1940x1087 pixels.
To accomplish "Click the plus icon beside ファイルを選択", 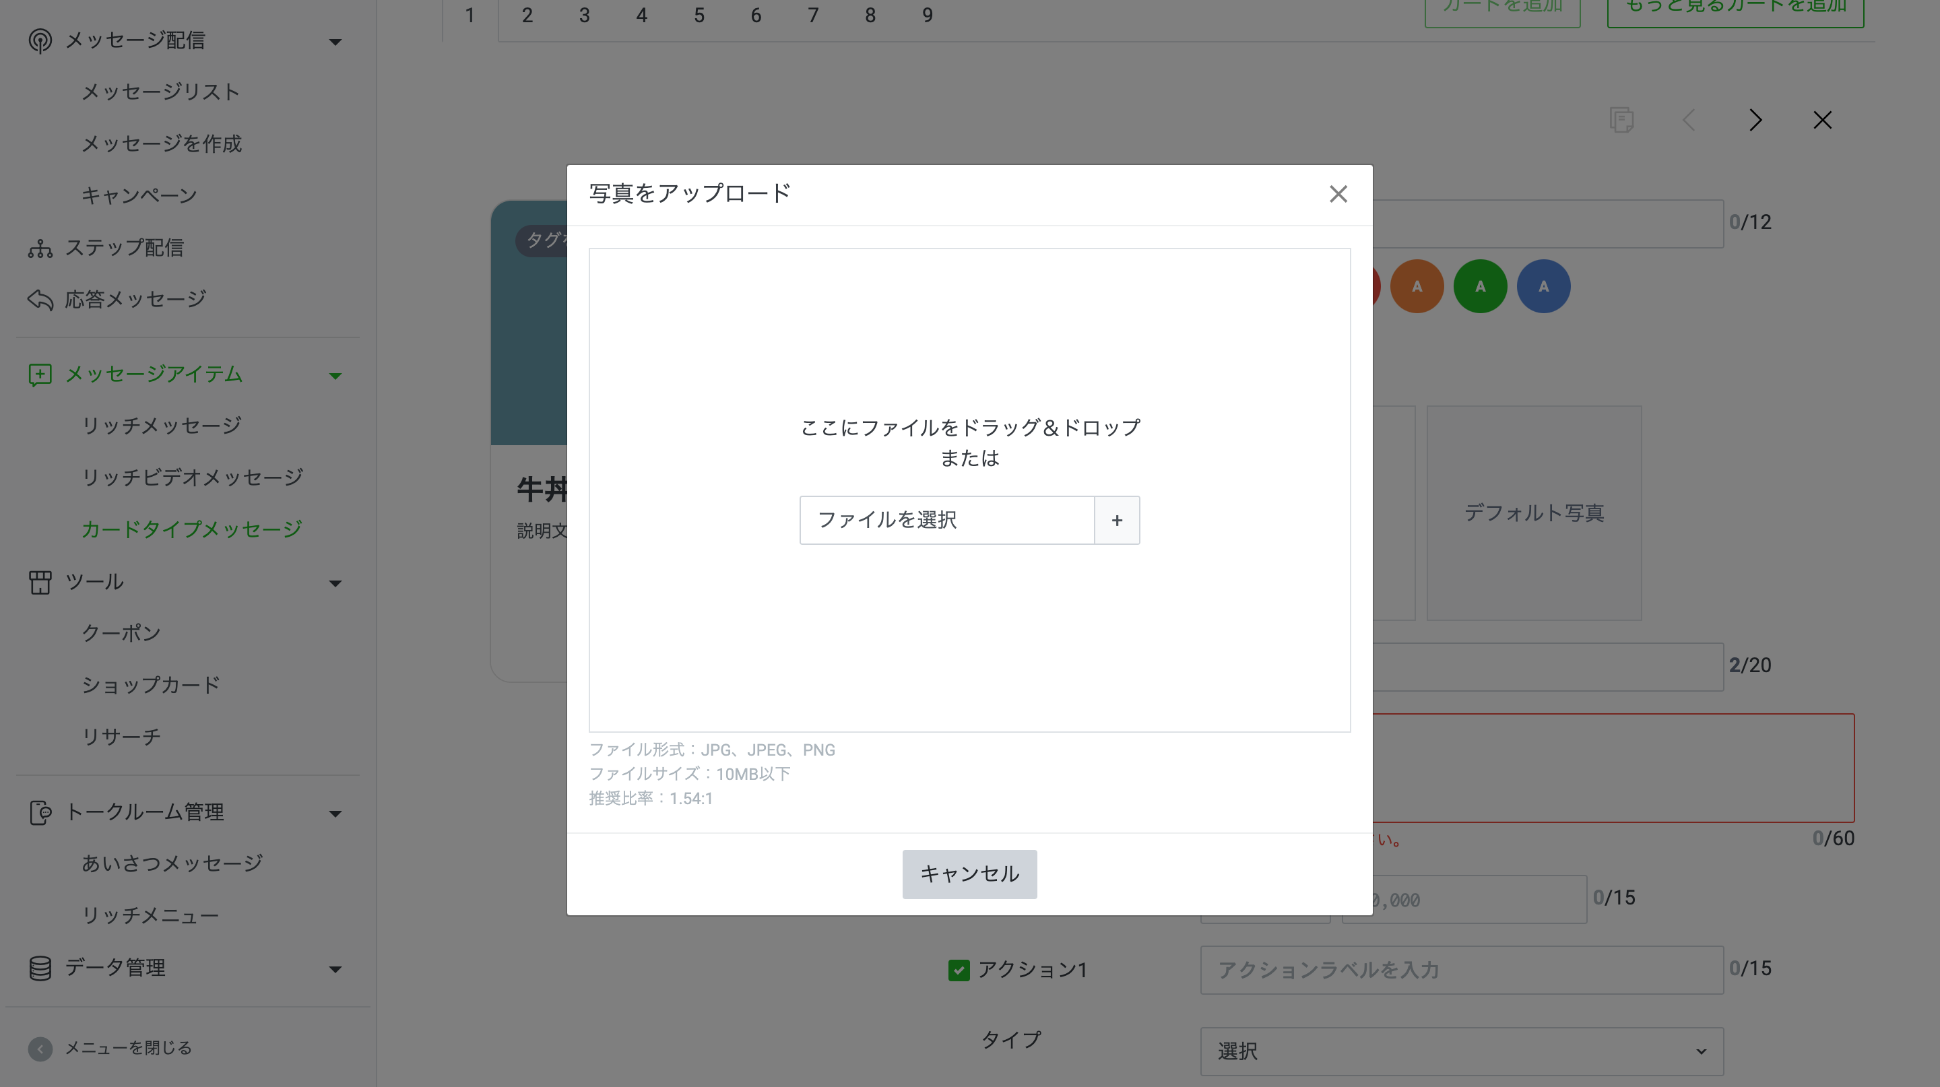I will coord(1116,520).
